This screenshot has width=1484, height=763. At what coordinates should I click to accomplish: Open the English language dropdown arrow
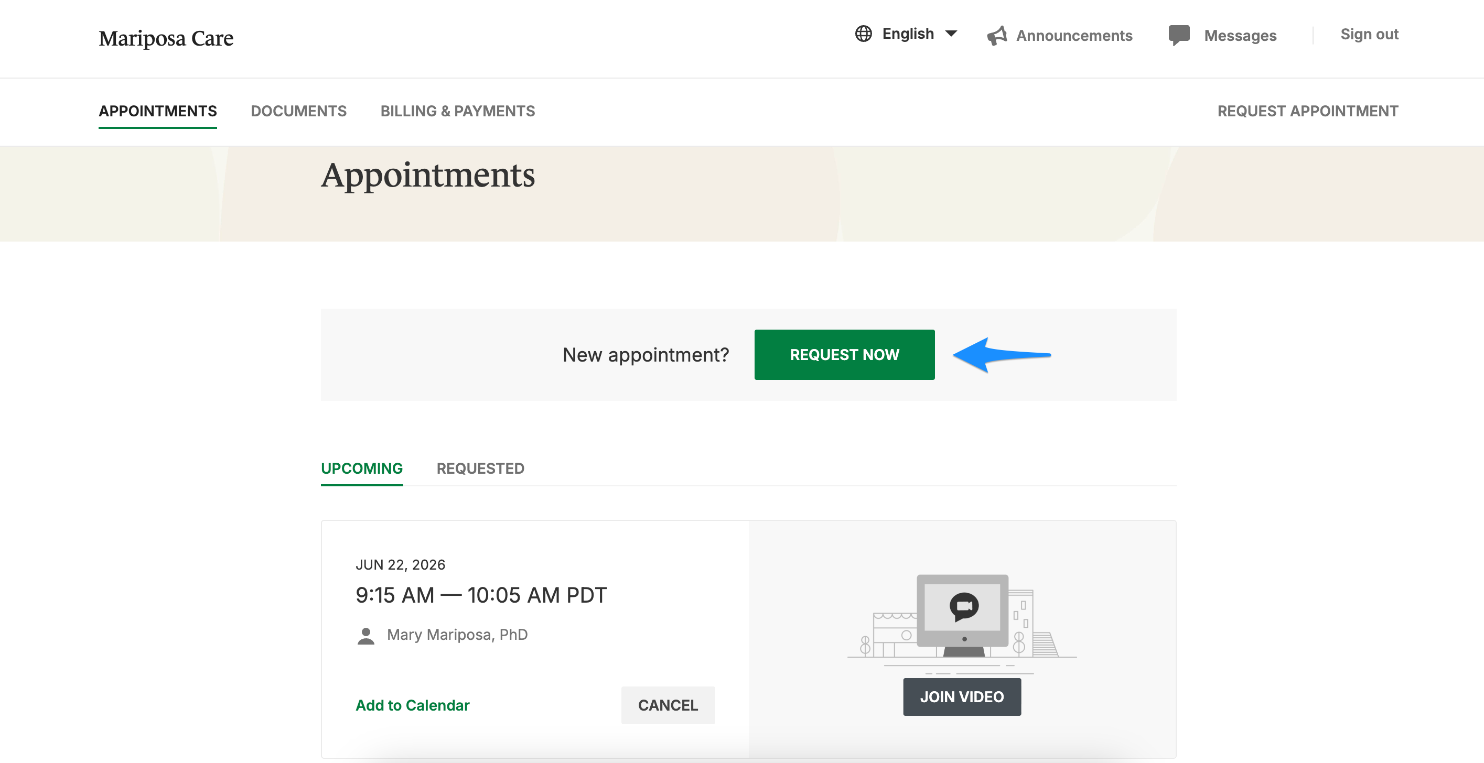(951, 34)
